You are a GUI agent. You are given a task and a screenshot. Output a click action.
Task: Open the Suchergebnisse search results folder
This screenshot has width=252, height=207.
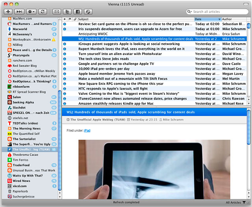[x=30, y=196]
